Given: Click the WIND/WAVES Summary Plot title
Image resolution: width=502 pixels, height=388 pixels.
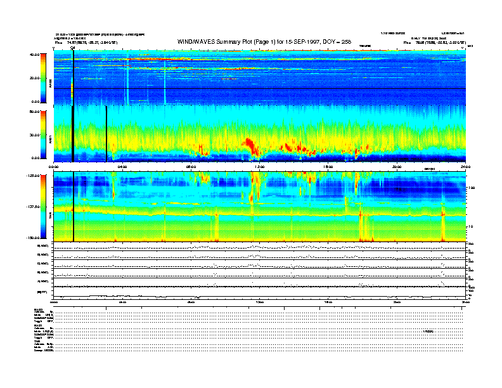Looking at the screenshot, I should tap(264, 42).
